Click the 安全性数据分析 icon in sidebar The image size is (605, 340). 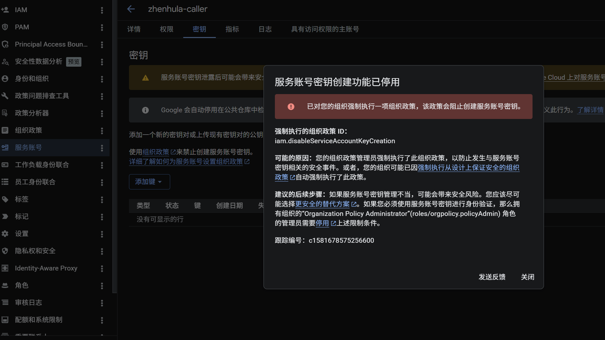coord(5,62)
